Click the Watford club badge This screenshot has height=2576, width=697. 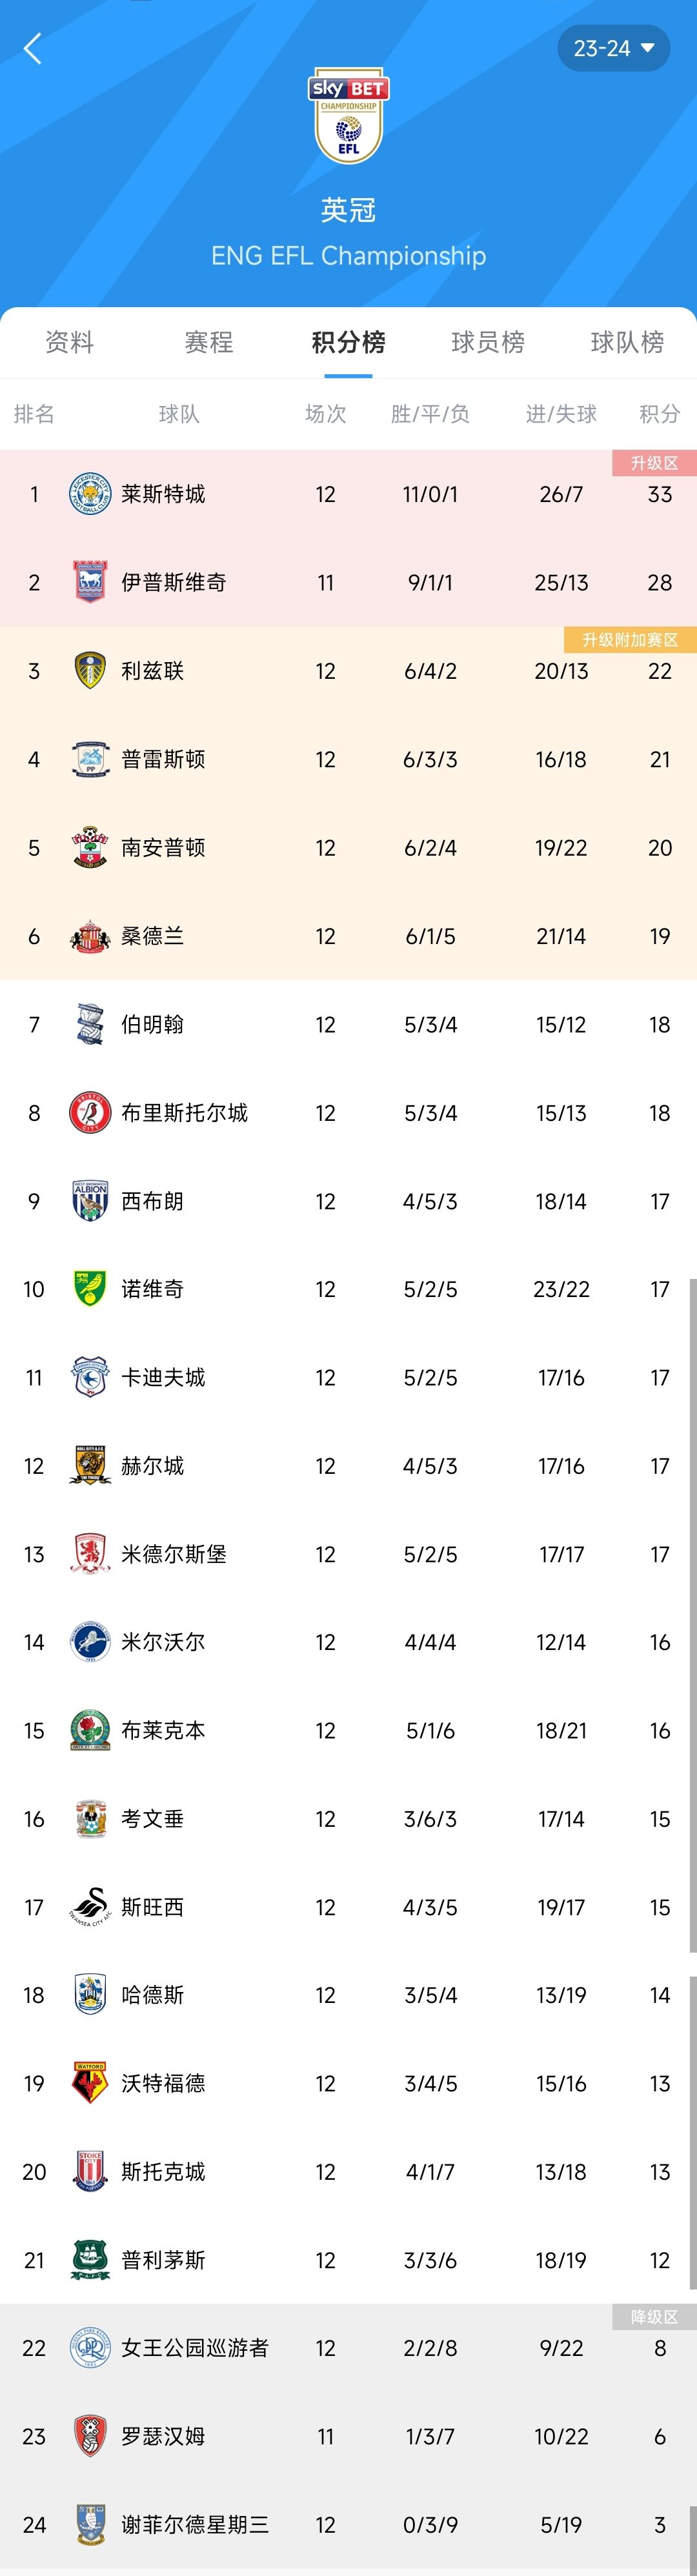pyautogui.click(x=90, y=2083)
